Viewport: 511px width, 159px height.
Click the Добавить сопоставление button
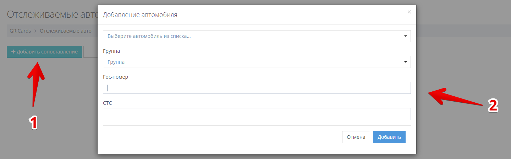coord(44,52)
